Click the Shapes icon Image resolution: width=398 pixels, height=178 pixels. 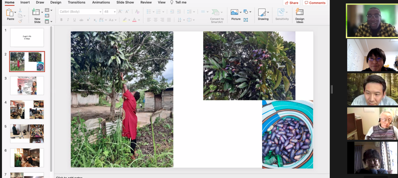pos(246,12)
